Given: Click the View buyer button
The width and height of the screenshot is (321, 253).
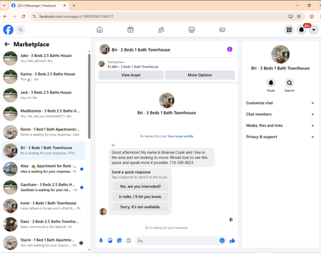Looking at the screenshot, I should [x=131, y=75].
